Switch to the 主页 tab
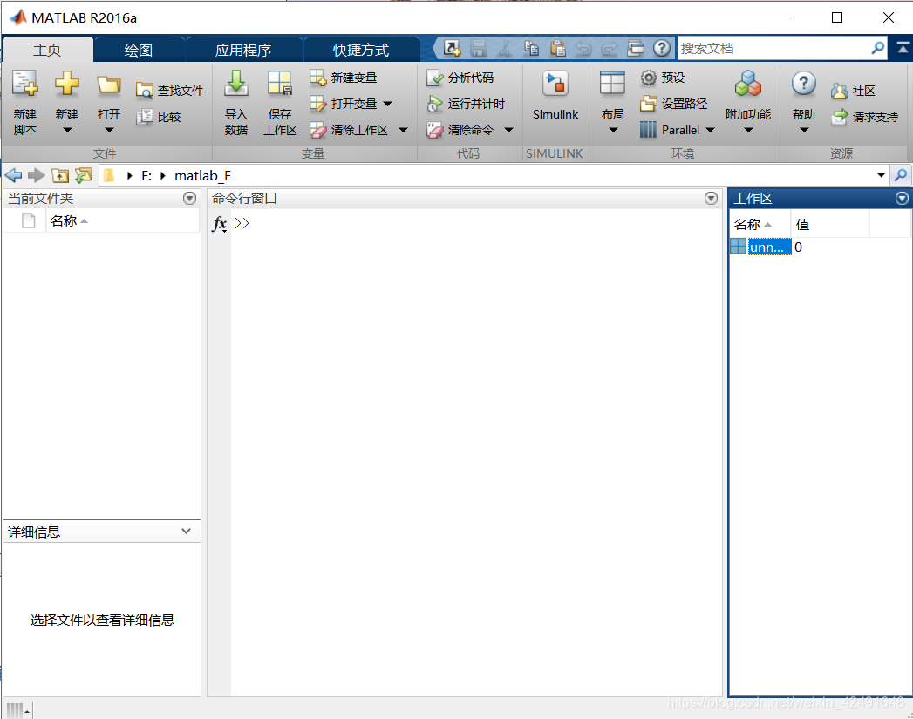The width and height of the screenshot is (913, 719). click(x=47, y=50)
